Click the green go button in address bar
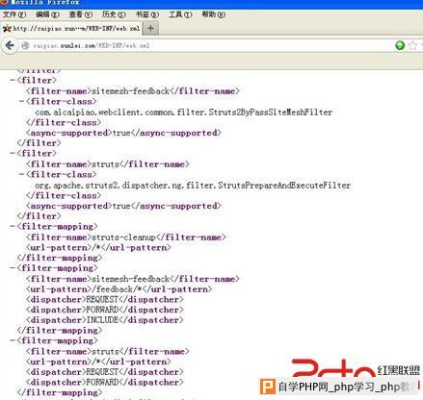The width and height of the screenshot is (423, 400). click(400, 45)
